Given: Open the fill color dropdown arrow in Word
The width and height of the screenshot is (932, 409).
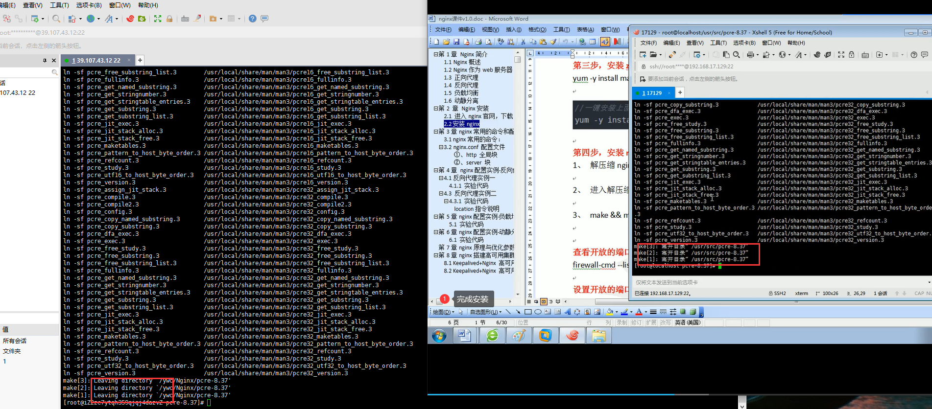Looking at the screenshot, I should (x=616, y=312).
